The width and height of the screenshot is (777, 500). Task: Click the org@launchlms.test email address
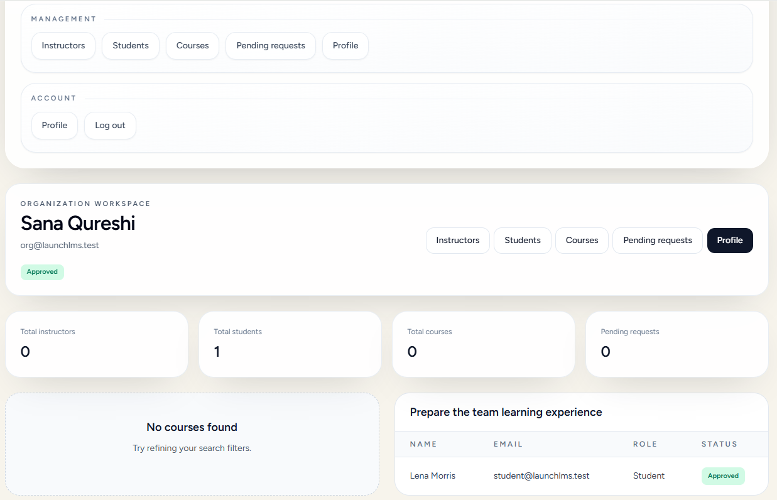point(60,245)
